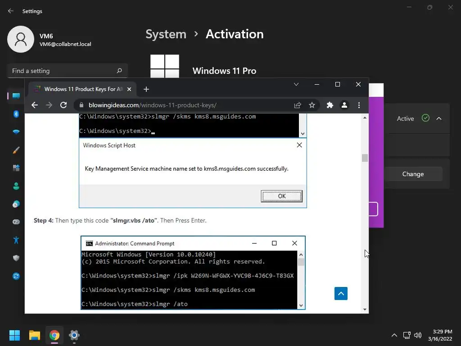
Task: Click the search magnifier in Find a setting
Action: point(119,71)
